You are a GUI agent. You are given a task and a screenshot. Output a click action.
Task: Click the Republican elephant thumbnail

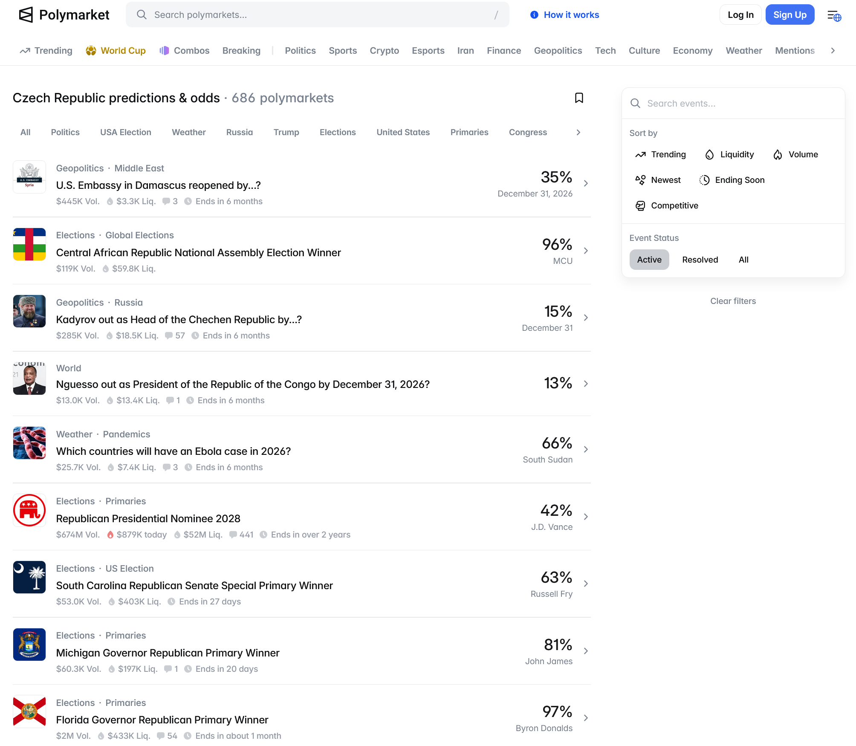click(29, 510)
